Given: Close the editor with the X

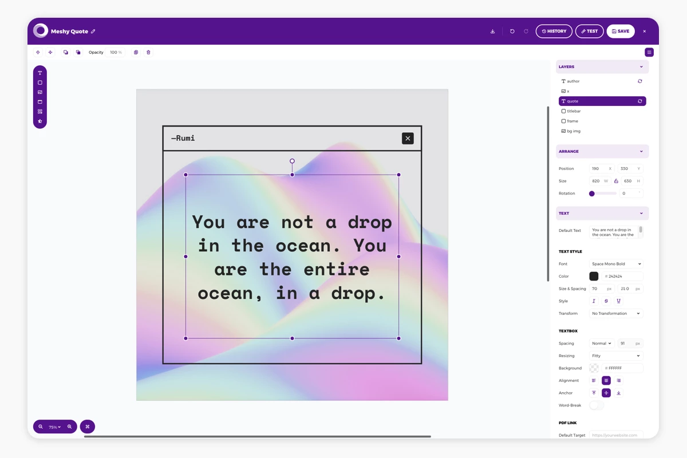Looking at the screenshot, I should [645, 31].
